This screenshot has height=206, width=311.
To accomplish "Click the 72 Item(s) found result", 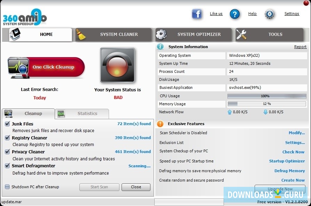I will (134, 124).
